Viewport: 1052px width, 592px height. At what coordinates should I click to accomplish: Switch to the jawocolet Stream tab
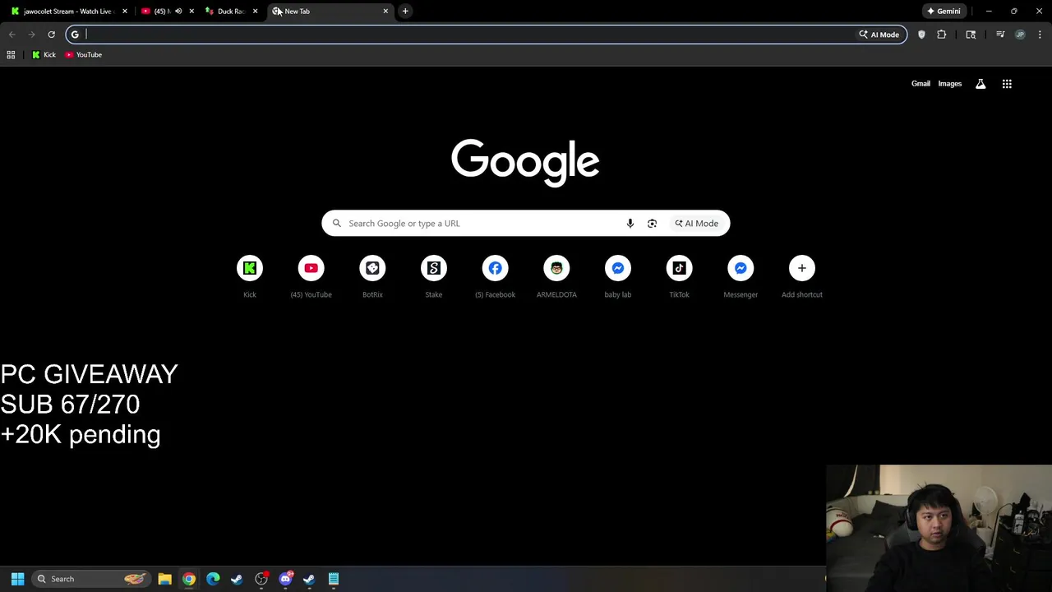coord(67,12)
